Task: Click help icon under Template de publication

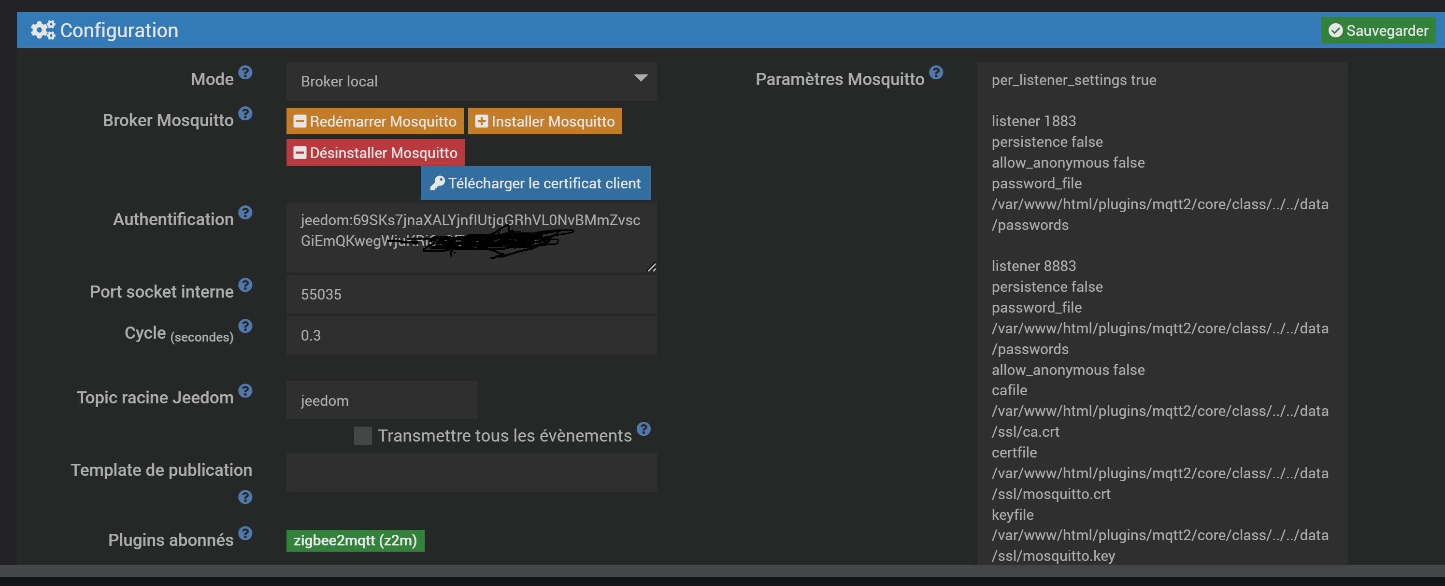Action: coord(245,497)
